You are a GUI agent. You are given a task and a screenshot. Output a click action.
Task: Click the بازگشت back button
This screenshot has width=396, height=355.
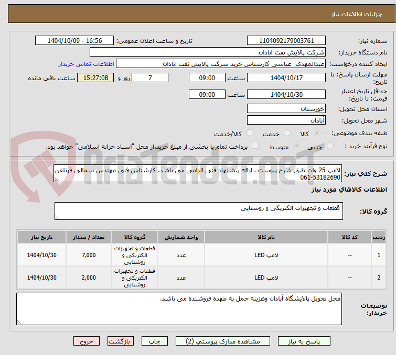click(121, 341)
